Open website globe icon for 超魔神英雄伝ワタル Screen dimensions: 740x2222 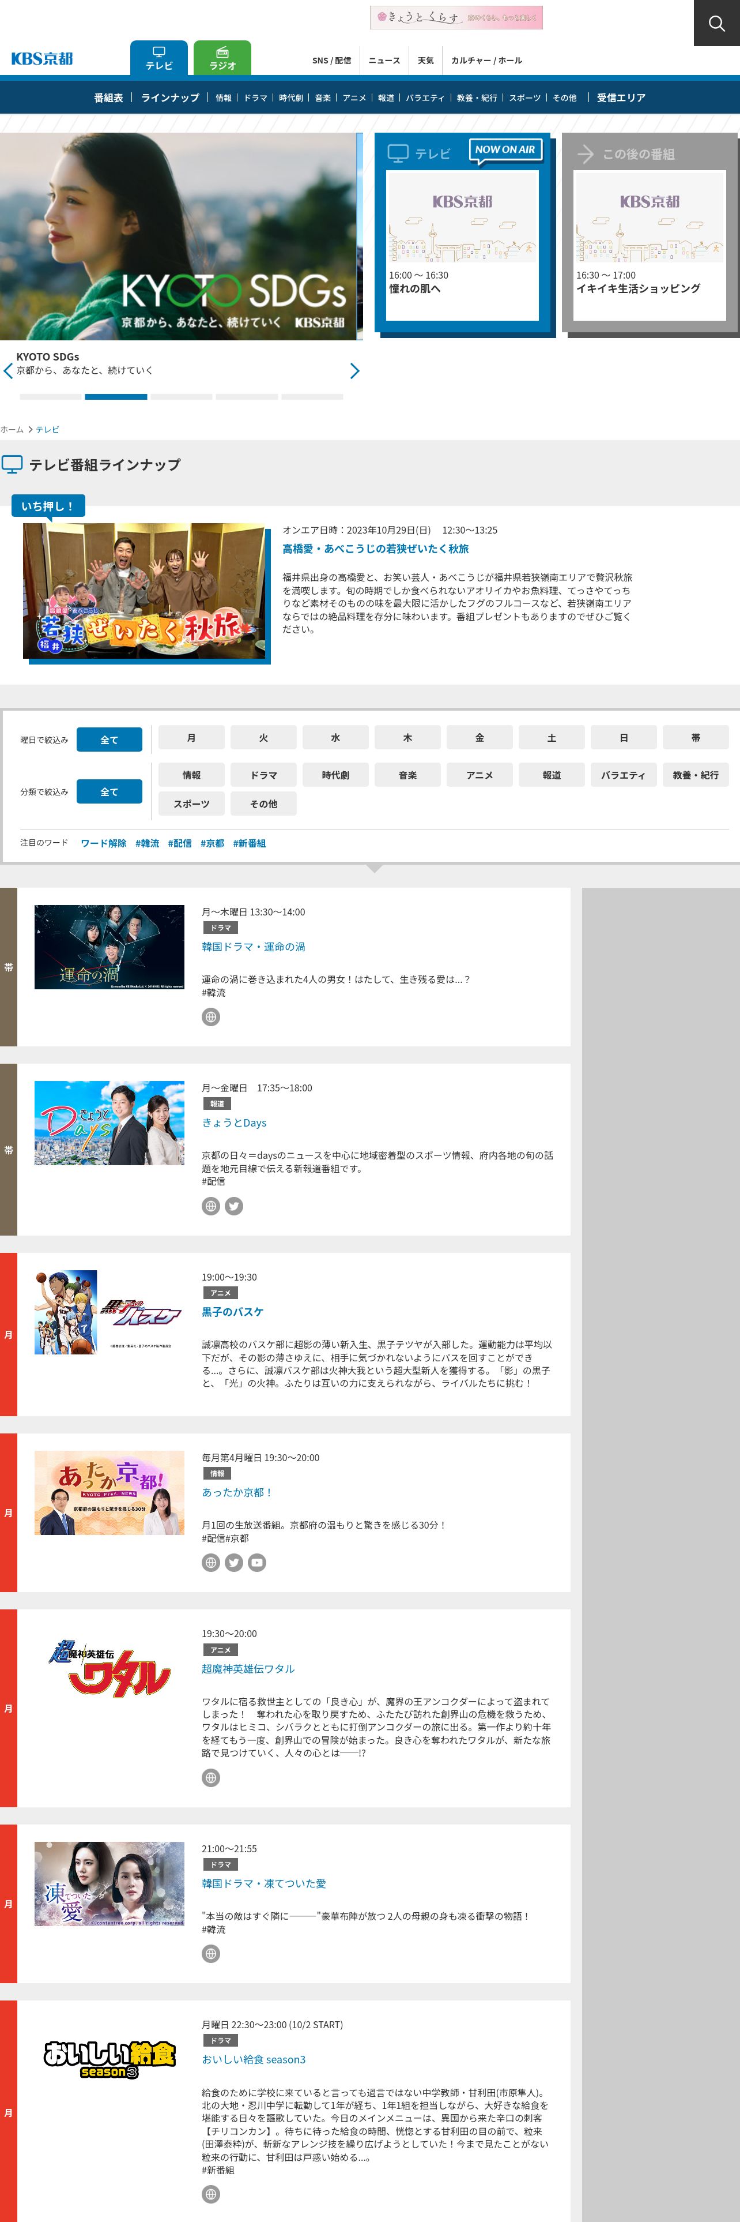[211, 1778]
